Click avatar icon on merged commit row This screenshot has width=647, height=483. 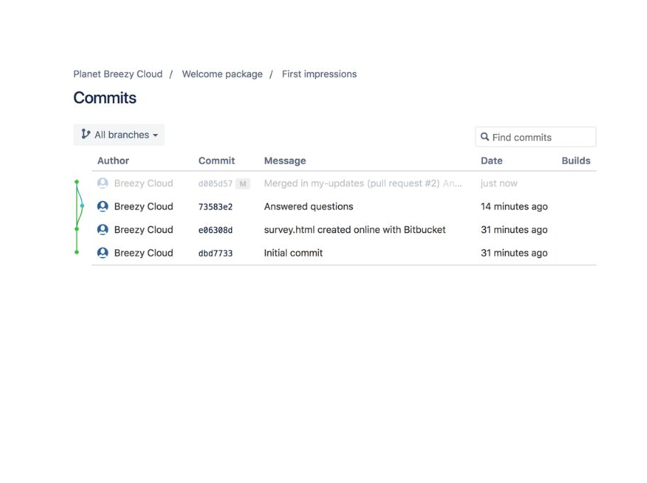pyautogui.click(x=103, y=183)
